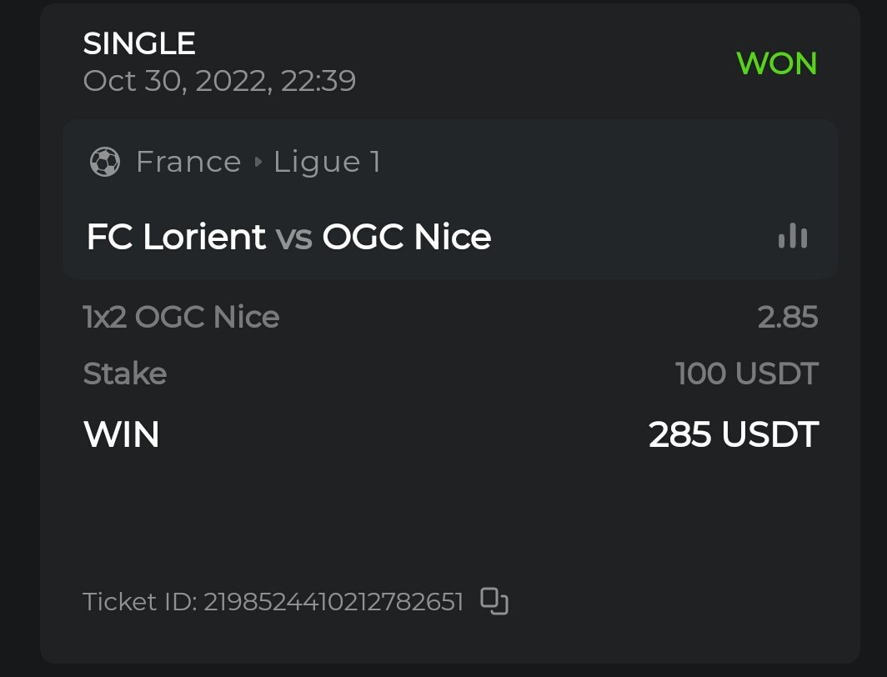Select the 100 USDT stake amount

coord(747,374)
